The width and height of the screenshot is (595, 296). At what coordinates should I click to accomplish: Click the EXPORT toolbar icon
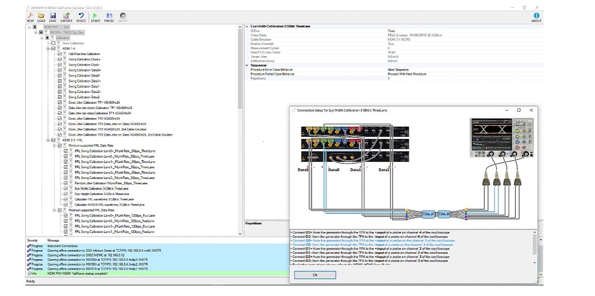pyautogui.click(x=66, y=15)
